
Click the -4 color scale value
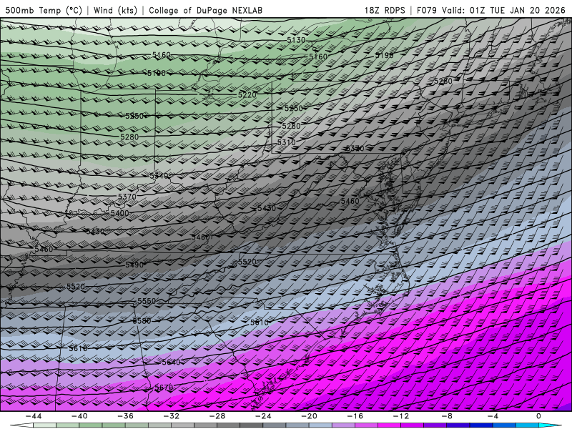pos(493,416)
